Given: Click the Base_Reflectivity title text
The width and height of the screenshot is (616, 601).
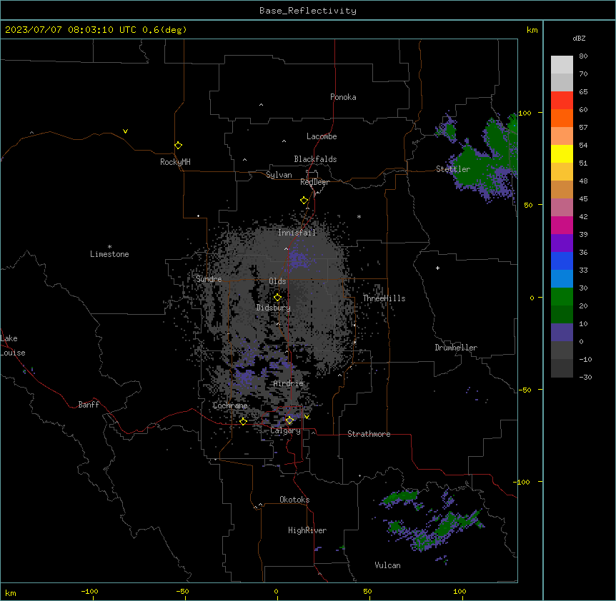Looking at the screenshot, I should [x=308, y=11].
